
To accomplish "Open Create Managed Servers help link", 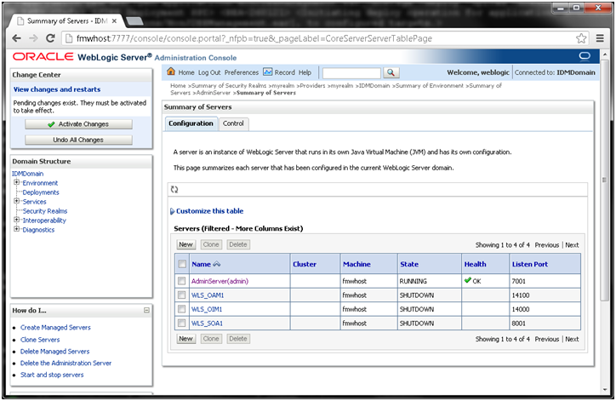I will click(x=55, y=328).
